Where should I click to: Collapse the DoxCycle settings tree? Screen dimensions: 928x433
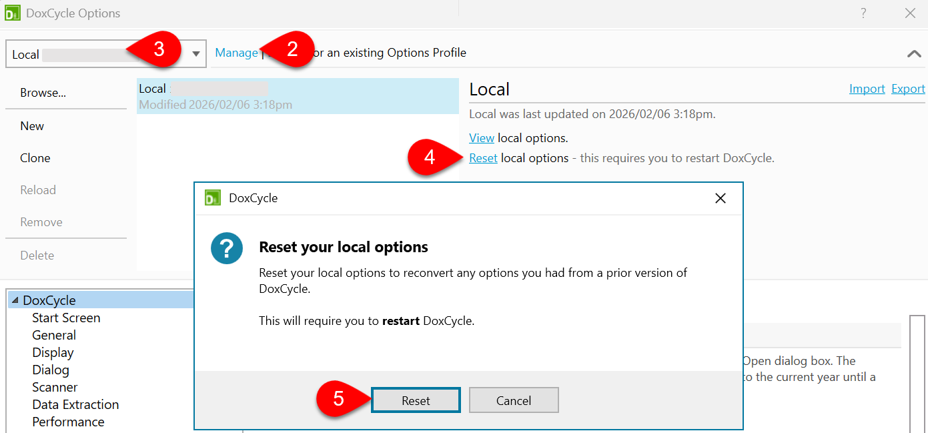pyautogui.click(x=15, y=300)
